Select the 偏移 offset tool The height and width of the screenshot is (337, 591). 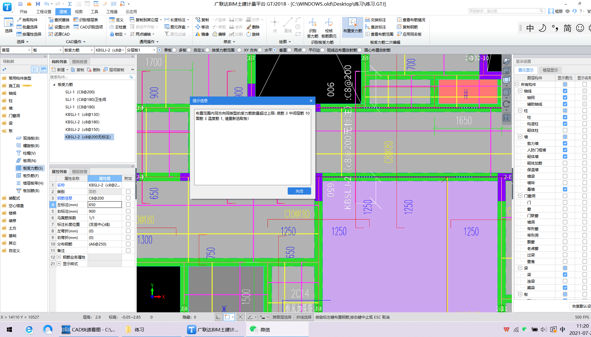tap(219, 34)
